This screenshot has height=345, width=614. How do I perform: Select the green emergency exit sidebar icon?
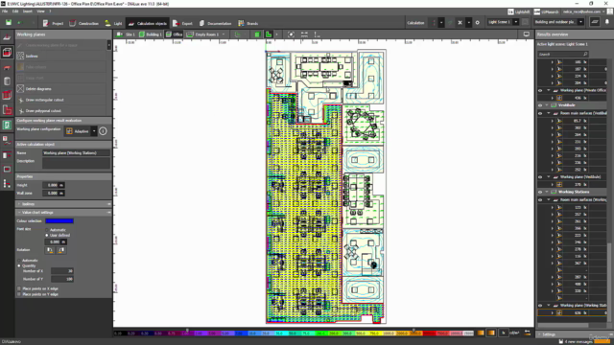point(7,126)
